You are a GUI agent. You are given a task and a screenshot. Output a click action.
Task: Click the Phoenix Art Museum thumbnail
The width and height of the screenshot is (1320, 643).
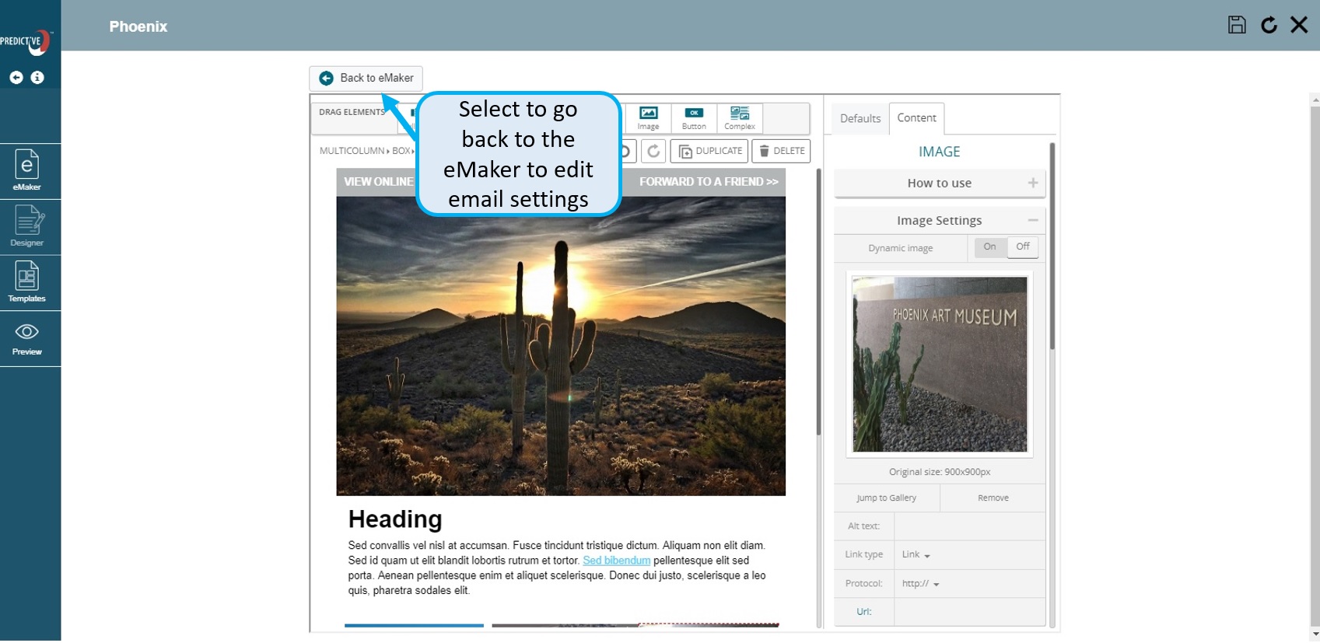pyautogui.click(x=940, y=364)
